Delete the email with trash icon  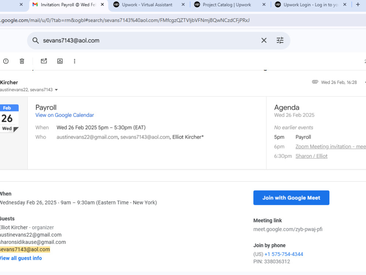(x=22, y=61)
